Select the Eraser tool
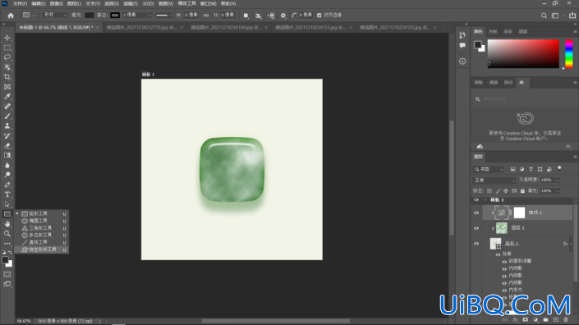The height and width of the screenshot is (325, 579). 7,145
